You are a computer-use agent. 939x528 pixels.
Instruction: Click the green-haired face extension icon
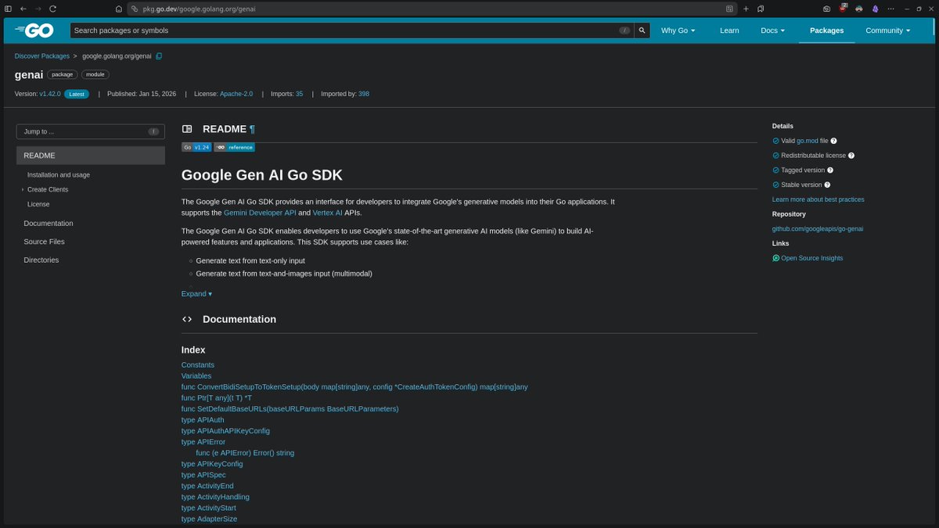(x=859, y=9)
